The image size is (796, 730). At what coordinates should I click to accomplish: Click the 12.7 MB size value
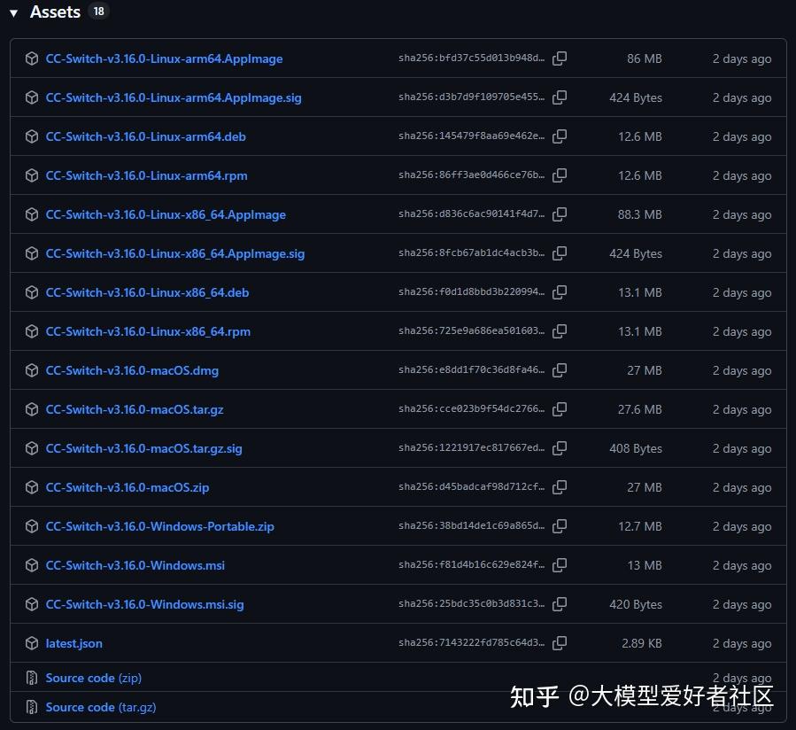click(x=640, y=527)
